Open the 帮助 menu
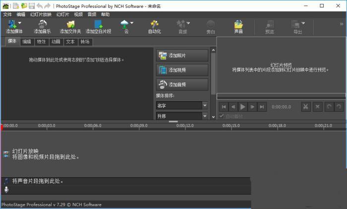 point(105,14)
